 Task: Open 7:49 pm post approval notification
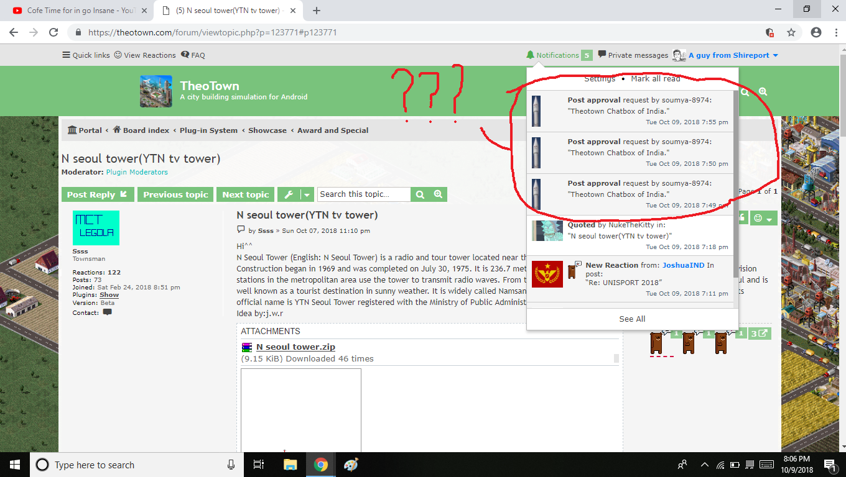tap(630, 194)
